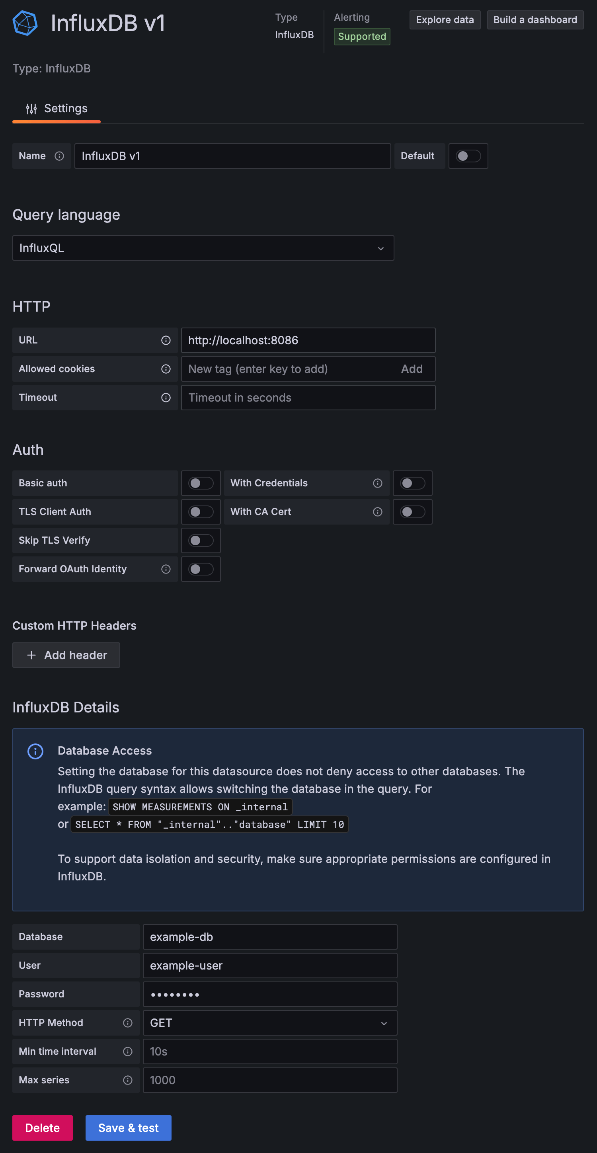Toggle Skip TLS Verify on
This screenshot has width=597, height=1153.
pyautogui.click(x=201, y=540)
